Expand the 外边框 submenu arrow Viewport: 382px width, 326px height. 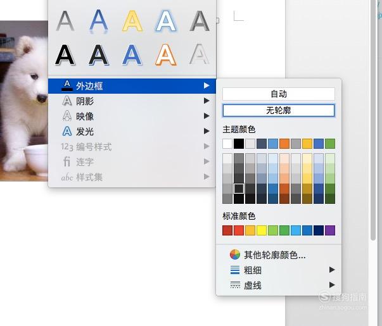pyautogui.click(x=207, y=85)
